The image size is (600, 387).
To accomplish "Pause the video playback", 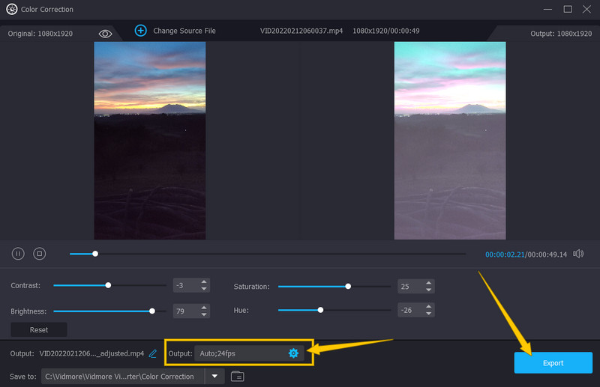I will tap(18, 254).
